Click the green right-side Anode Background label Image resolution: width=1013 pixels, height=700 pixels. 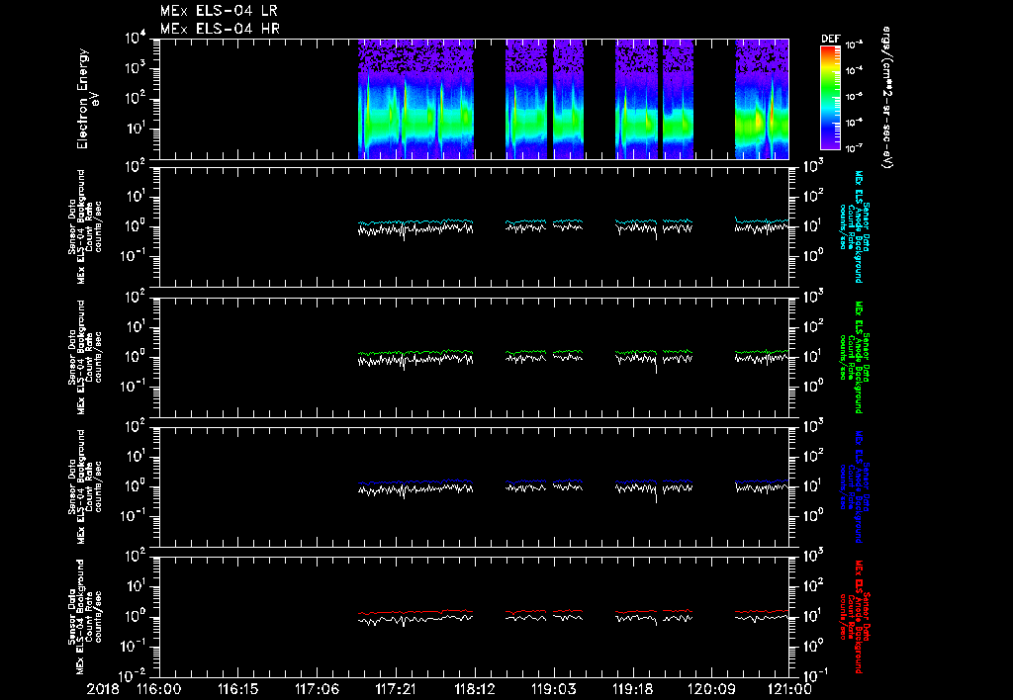855,357
